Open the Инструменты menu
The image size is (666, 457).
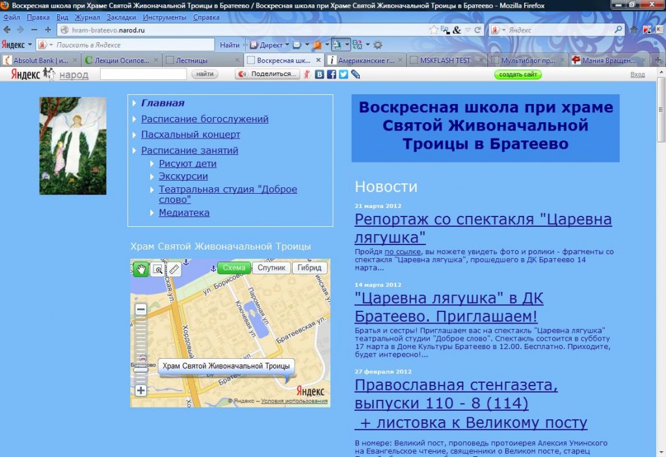[x=165, y=18]
